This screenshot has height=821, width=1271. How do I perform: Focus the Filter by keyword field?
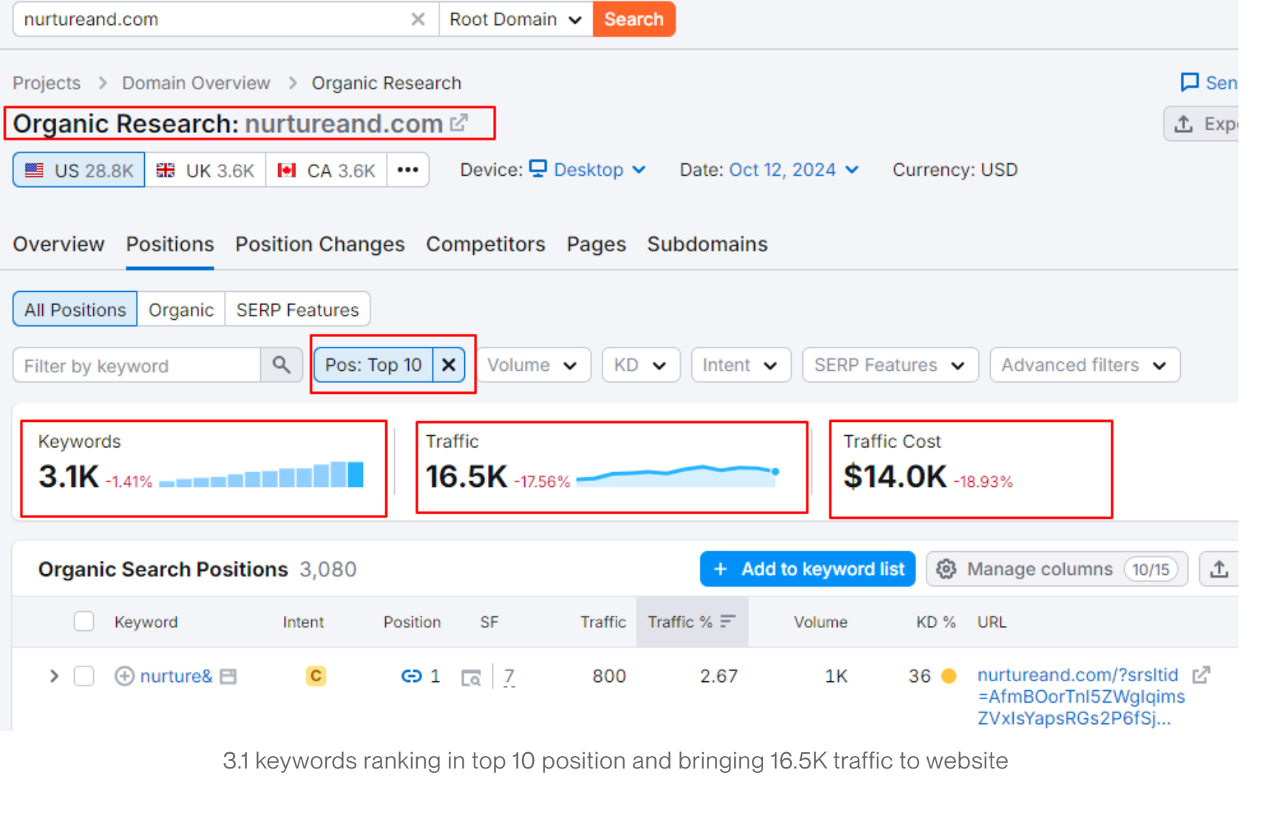137,366
